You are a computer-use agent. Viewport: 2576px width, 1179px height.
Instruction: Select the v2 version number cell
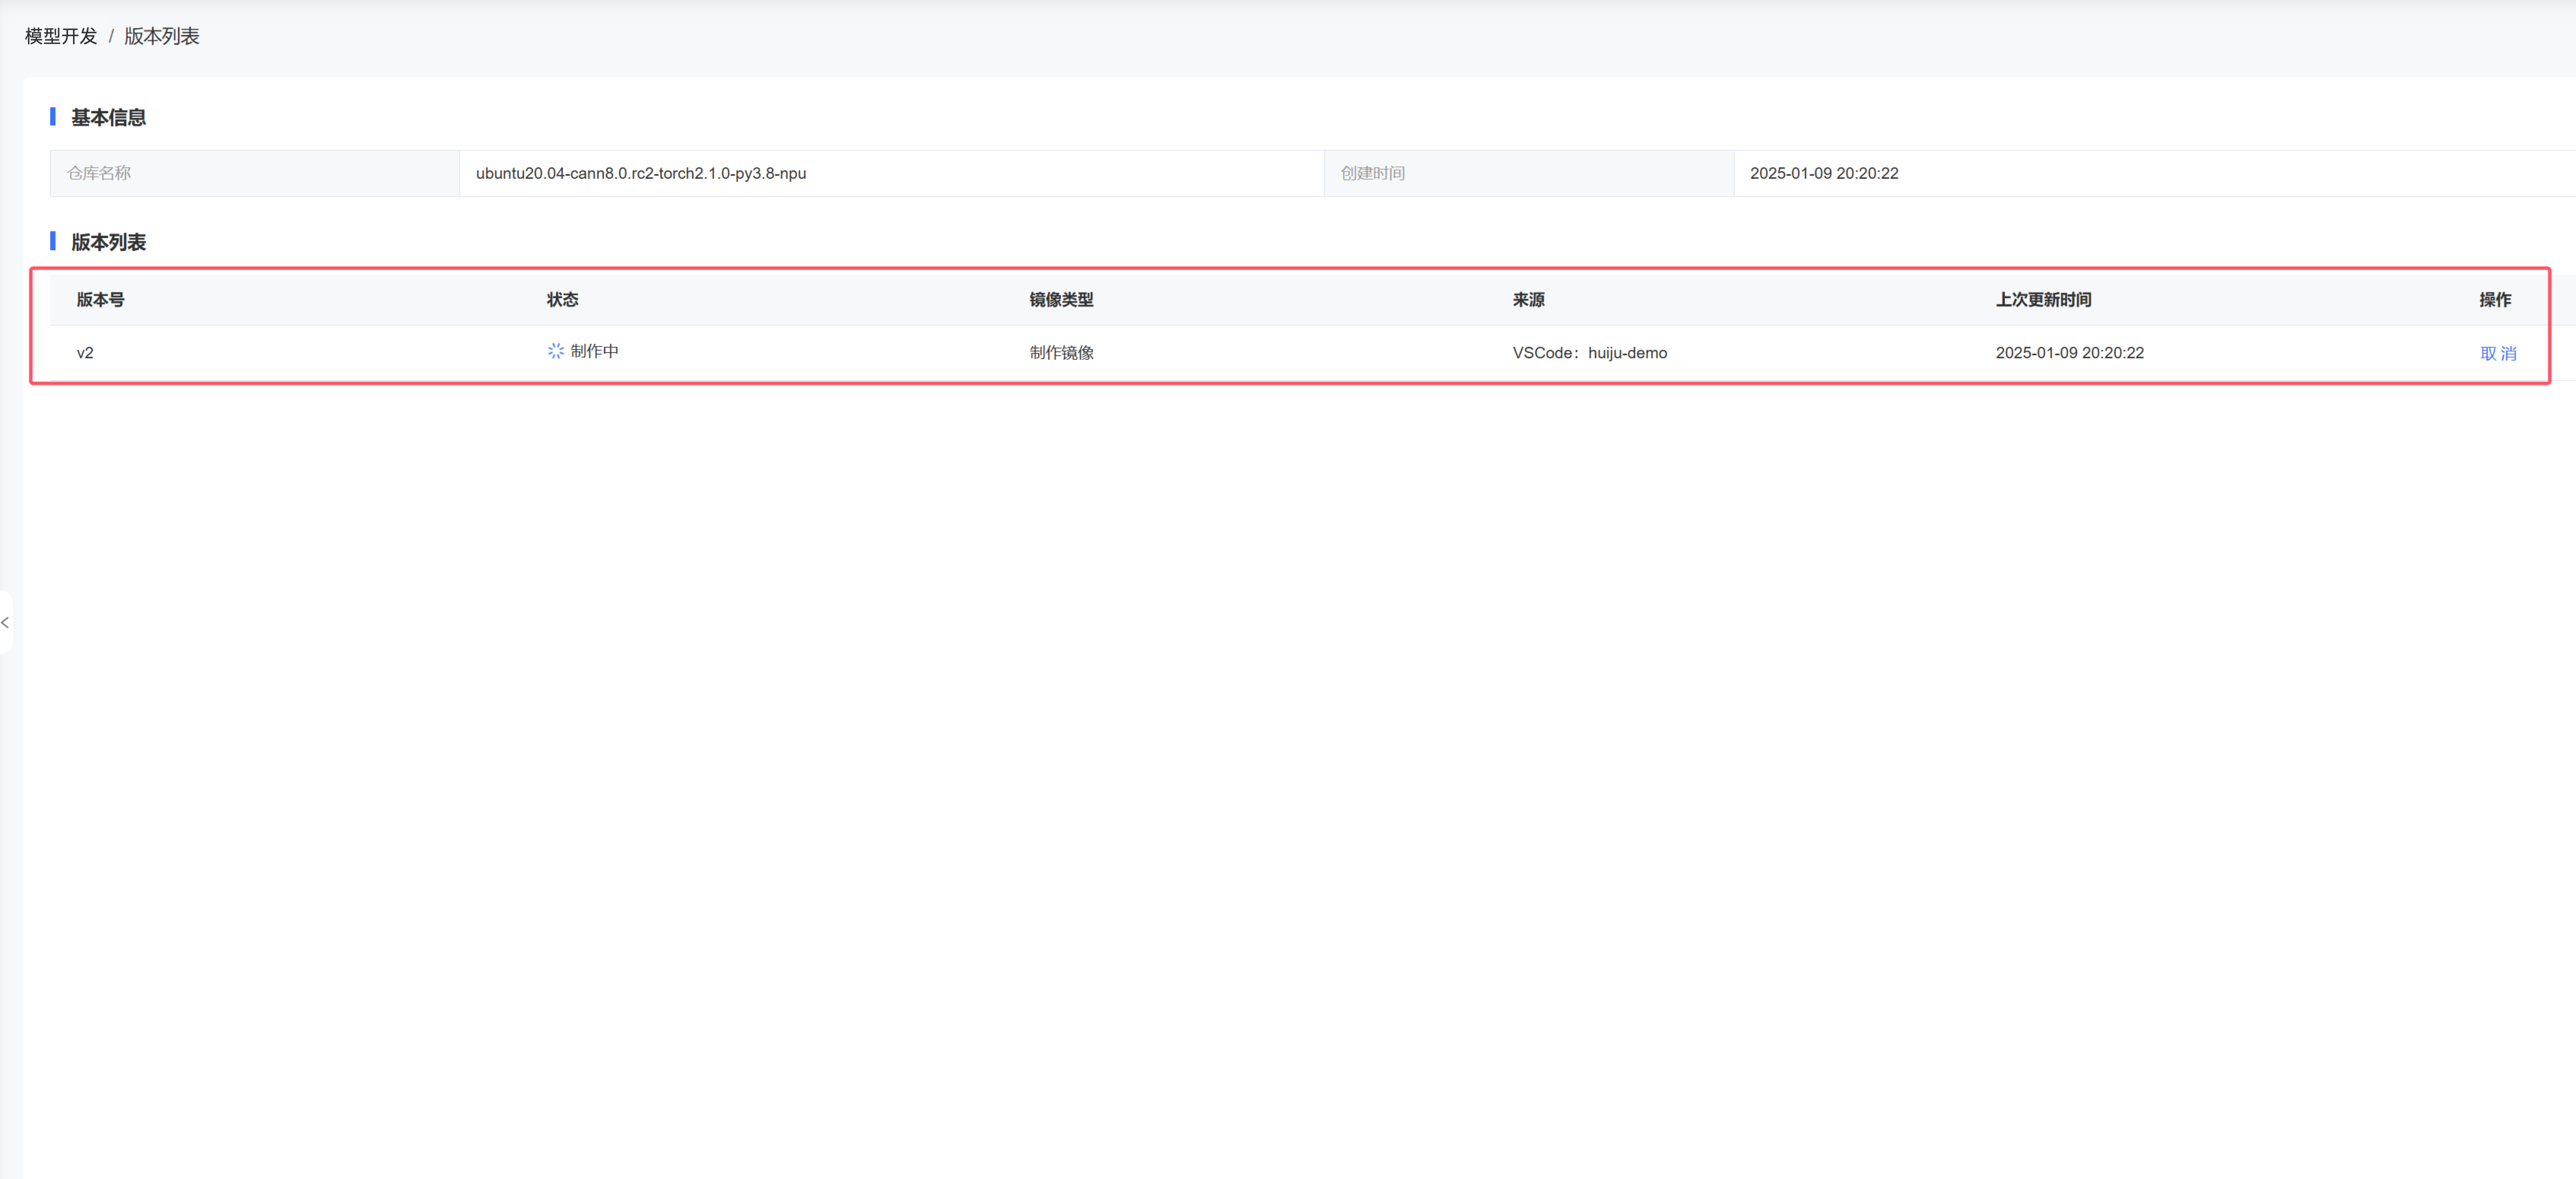85,353
